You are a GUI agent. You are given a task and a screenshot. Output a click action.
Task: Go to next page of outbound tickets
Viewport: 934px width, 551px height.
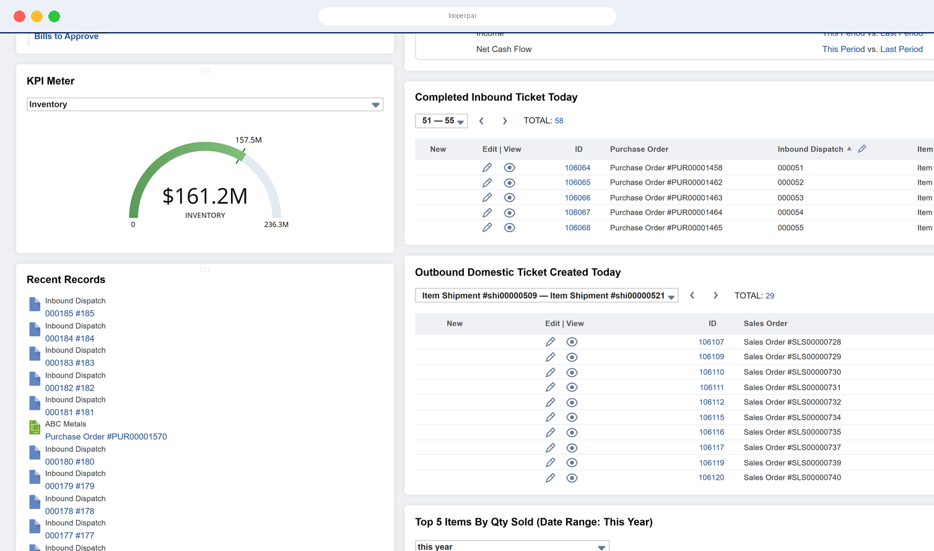click(x=715, y=295)
